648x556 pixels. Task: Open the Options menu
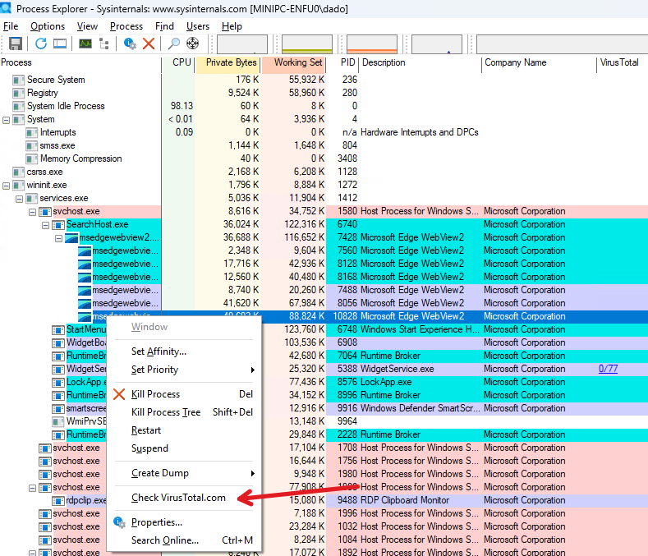pyautogui.click(x=48, y=26)
